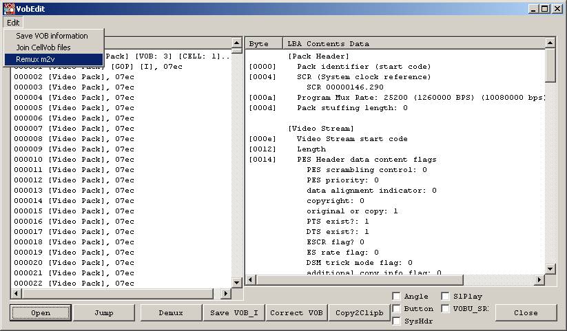Click the DTS exist?: 1 line
567x331 pixels.
(338, 232)
